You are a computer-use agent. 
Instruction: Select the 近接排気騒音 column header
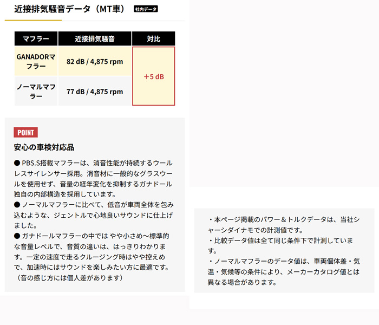pyautogui.click(x=95, y=39)
